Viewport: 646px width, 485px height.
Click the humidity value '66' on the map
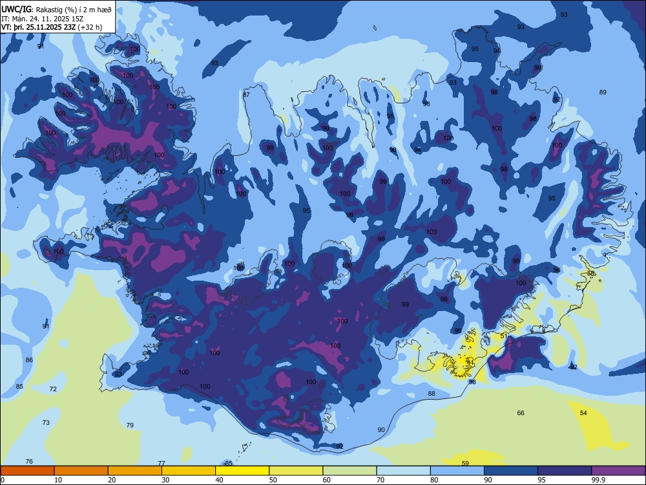[521, 413]
